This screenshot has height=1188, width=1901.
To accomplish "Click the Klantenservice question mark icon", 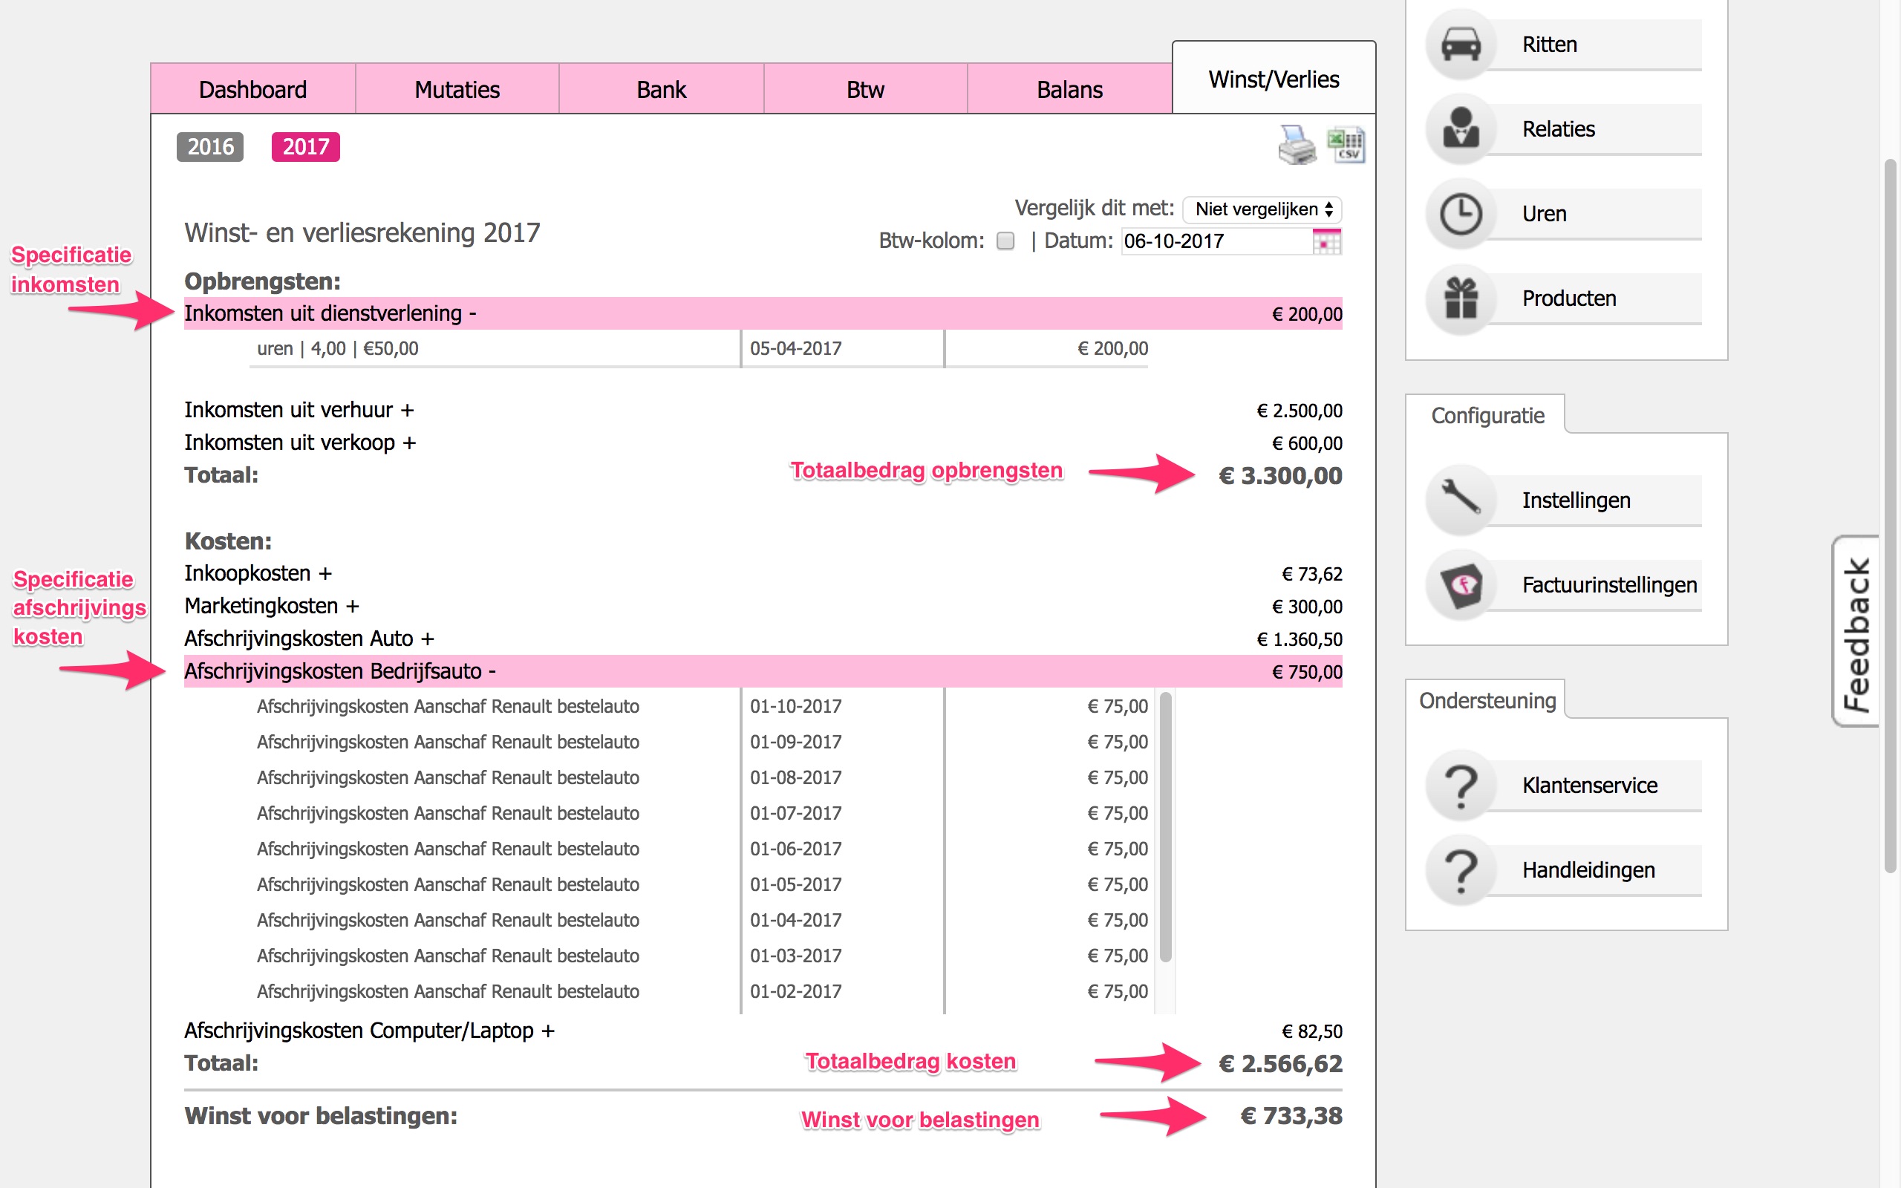I will [1461, 786].
